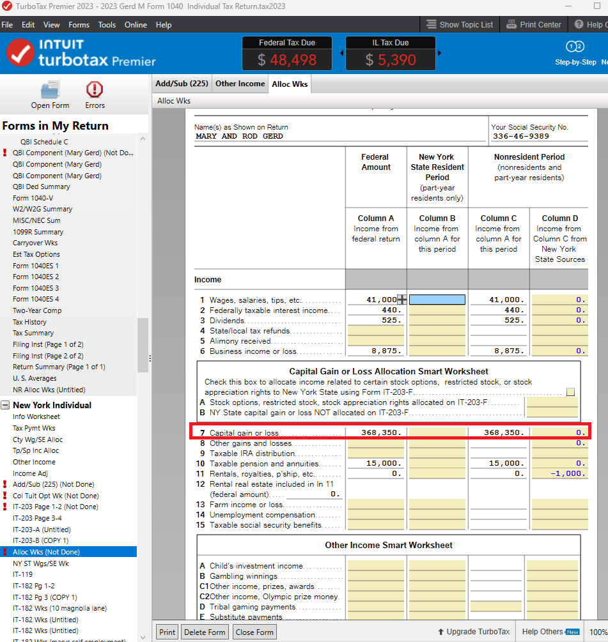Open NY ST Wgs/SE Wk form
This screenshot has width=608, height=642.
tap(40, 564)
